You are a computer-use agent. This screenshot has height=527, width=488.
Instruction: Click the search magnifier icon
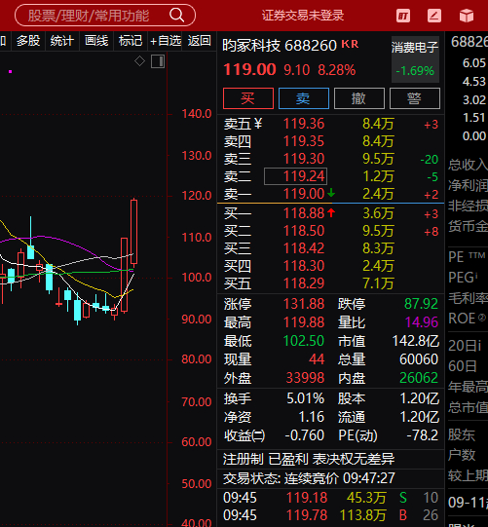pyautogui.click(x=176, y=16)
